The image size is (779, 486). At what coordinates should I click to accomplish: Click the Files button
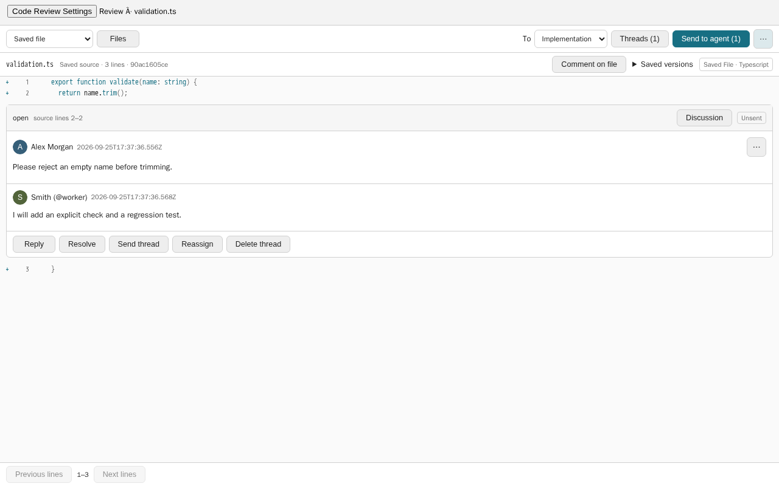click(x=118, y=39)
